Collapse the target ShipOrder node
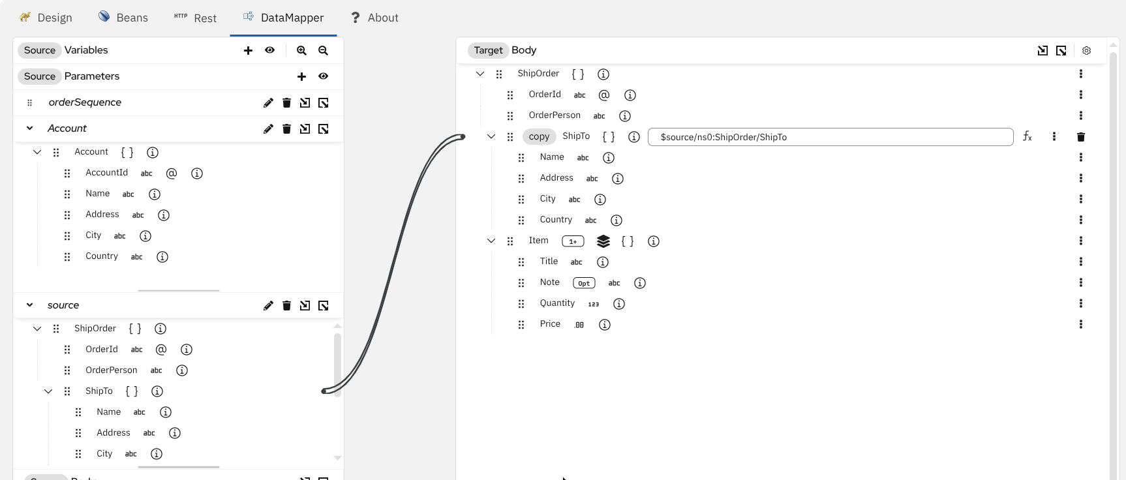Screen dimensions: 1126x480 tap(480, 74)
